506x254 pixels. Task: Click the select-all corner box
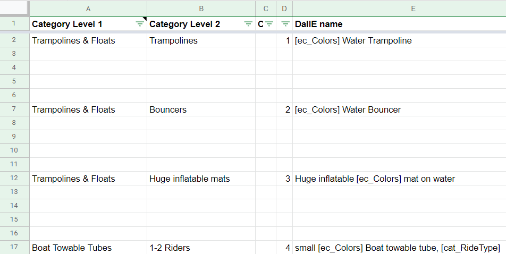(14, 9)
